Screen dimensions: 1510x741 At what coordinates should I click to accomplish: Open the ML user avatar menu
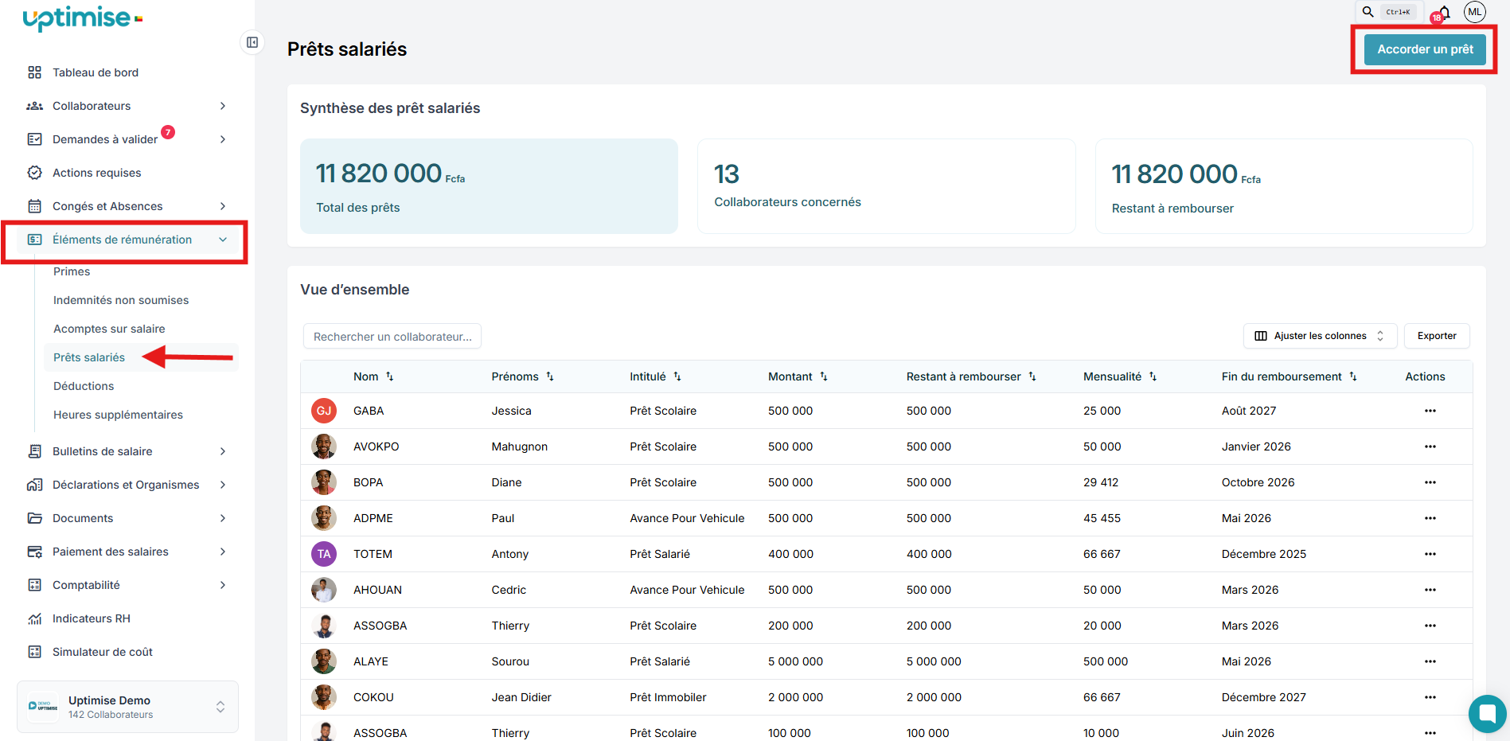[x=1474, y=12]
